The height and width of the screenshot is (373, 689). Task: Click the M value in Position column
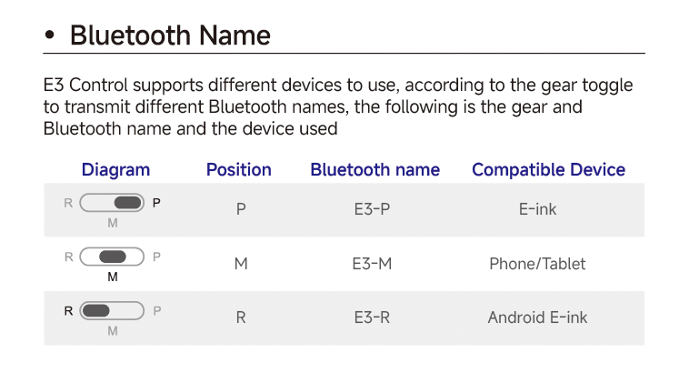(x=241, y=264)
